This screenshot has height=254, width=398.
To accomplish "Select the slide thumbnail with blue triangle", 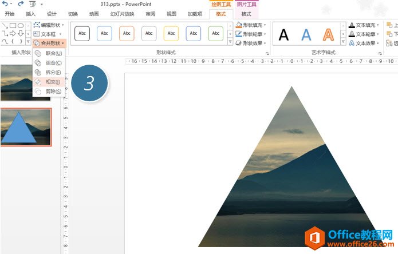I will [26, 126].
